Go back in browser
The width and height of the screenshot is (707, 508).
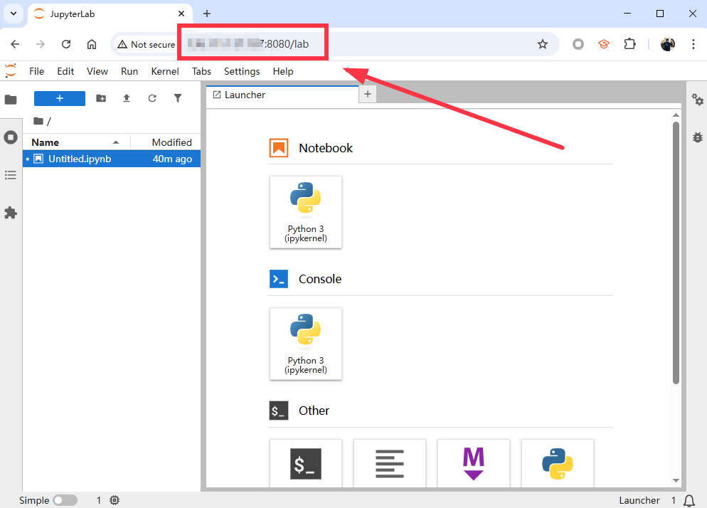(15, 44)
